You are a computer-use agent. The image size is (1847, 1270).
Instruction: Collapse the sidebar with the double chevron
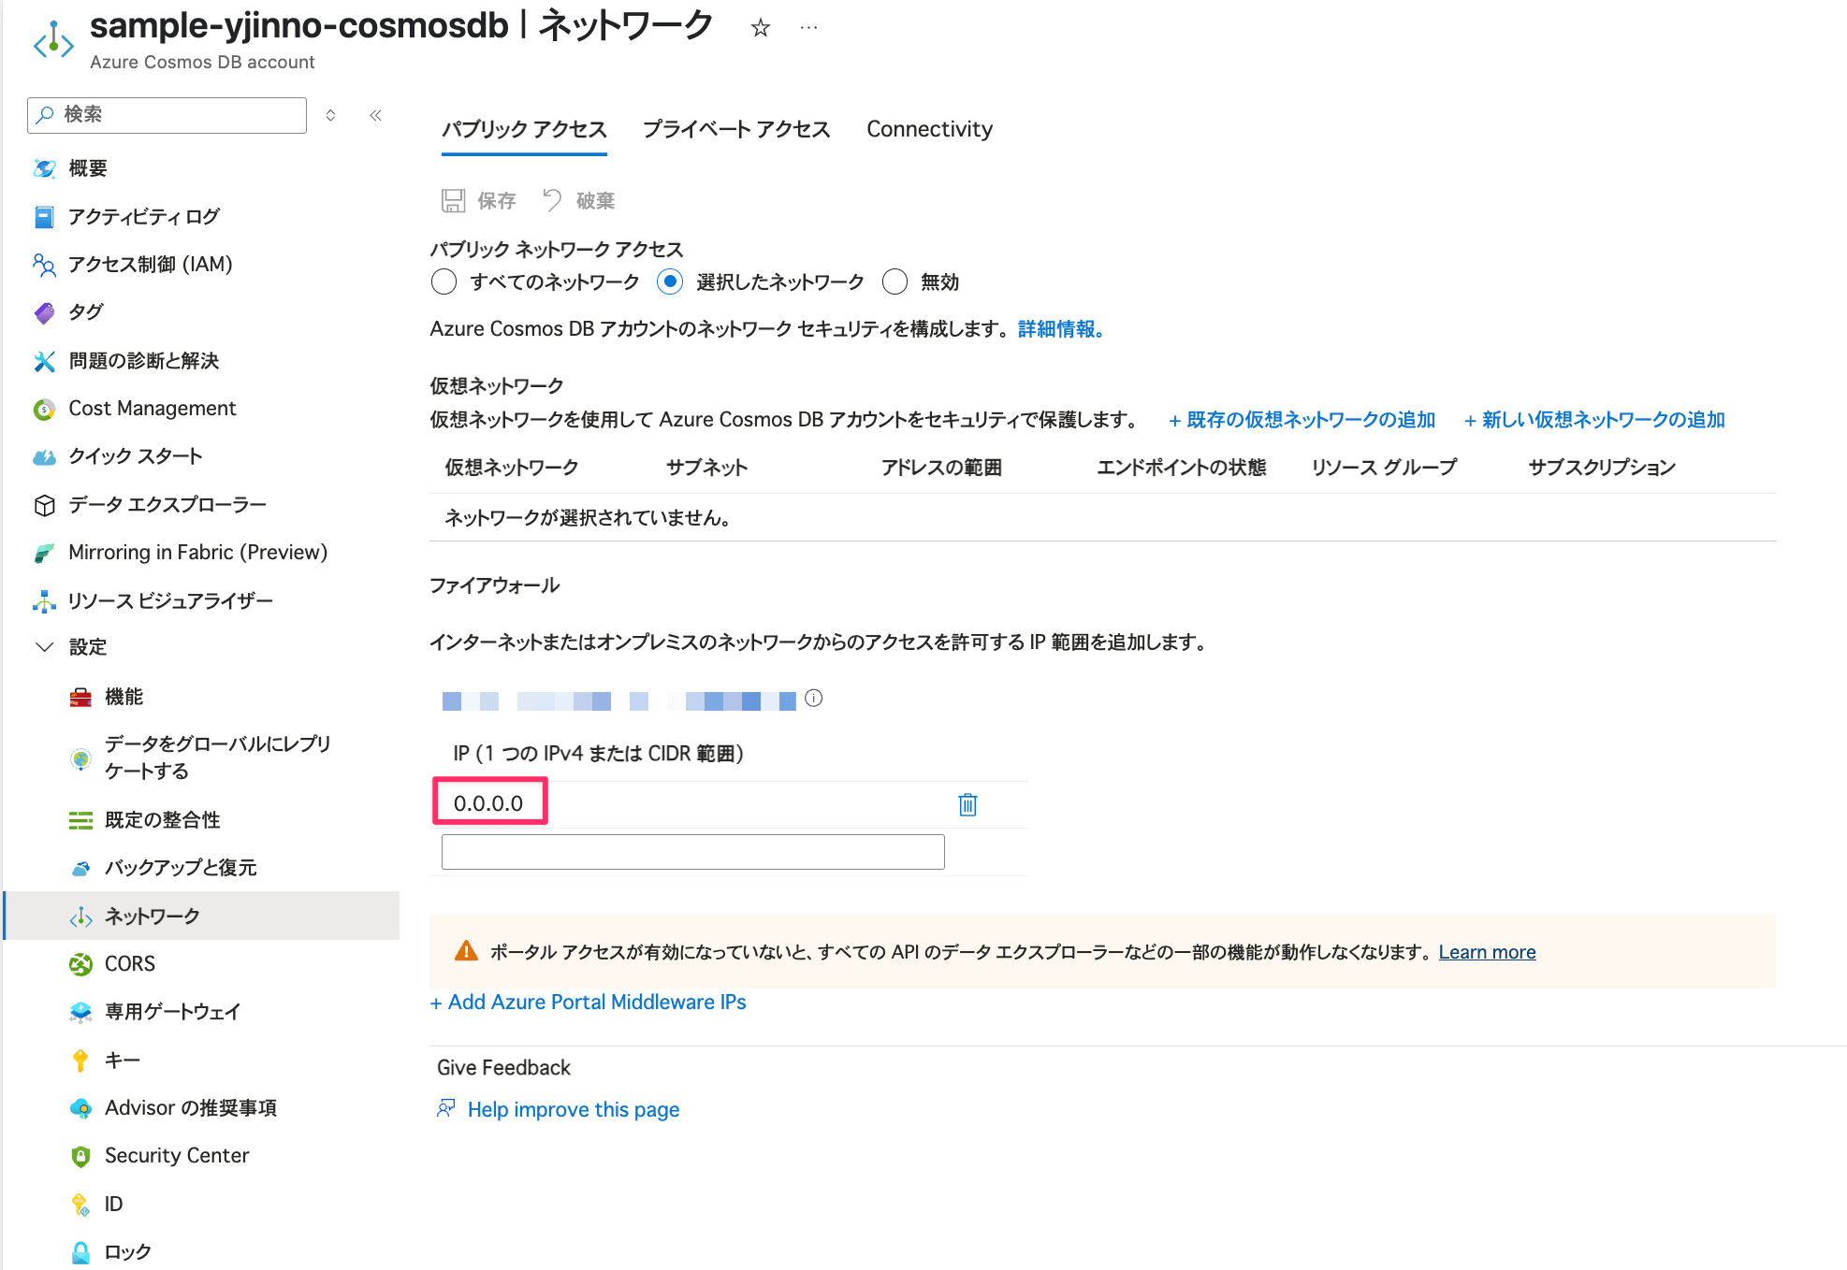376,115
